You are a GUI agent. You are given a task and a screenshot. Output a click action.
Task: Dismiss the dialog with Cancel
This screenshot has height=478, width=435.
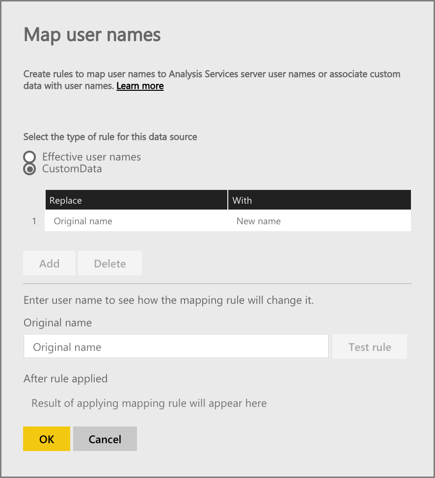[105, 439]
